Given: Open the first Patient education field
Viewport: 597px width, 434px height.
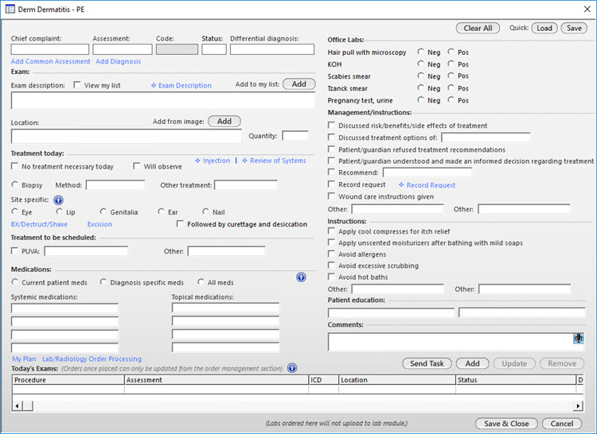Looking at the screenshot, I should click(391, 312).
